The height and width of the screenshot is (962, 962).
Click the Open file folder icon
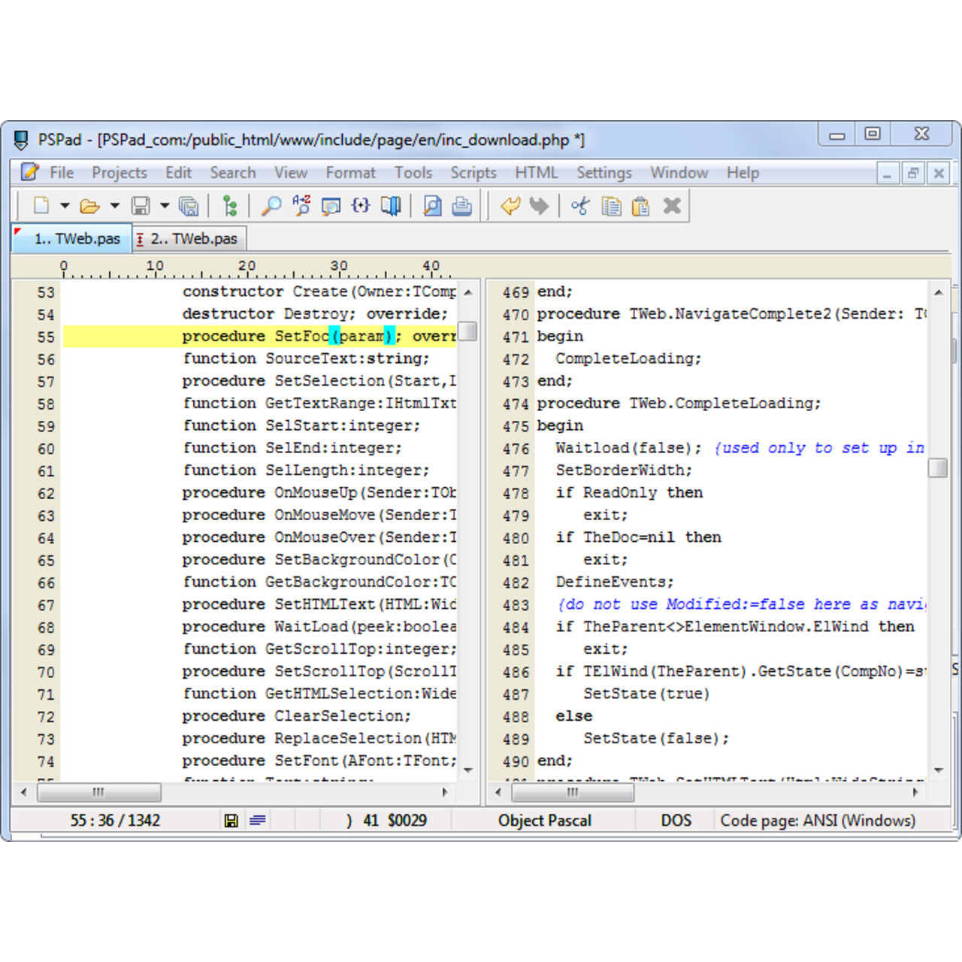[x=90, y=206]
